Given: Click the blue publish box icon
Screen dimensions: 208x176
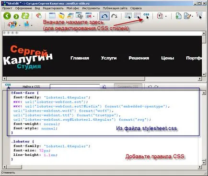Looking at the screenshot, I should (27, 25).
